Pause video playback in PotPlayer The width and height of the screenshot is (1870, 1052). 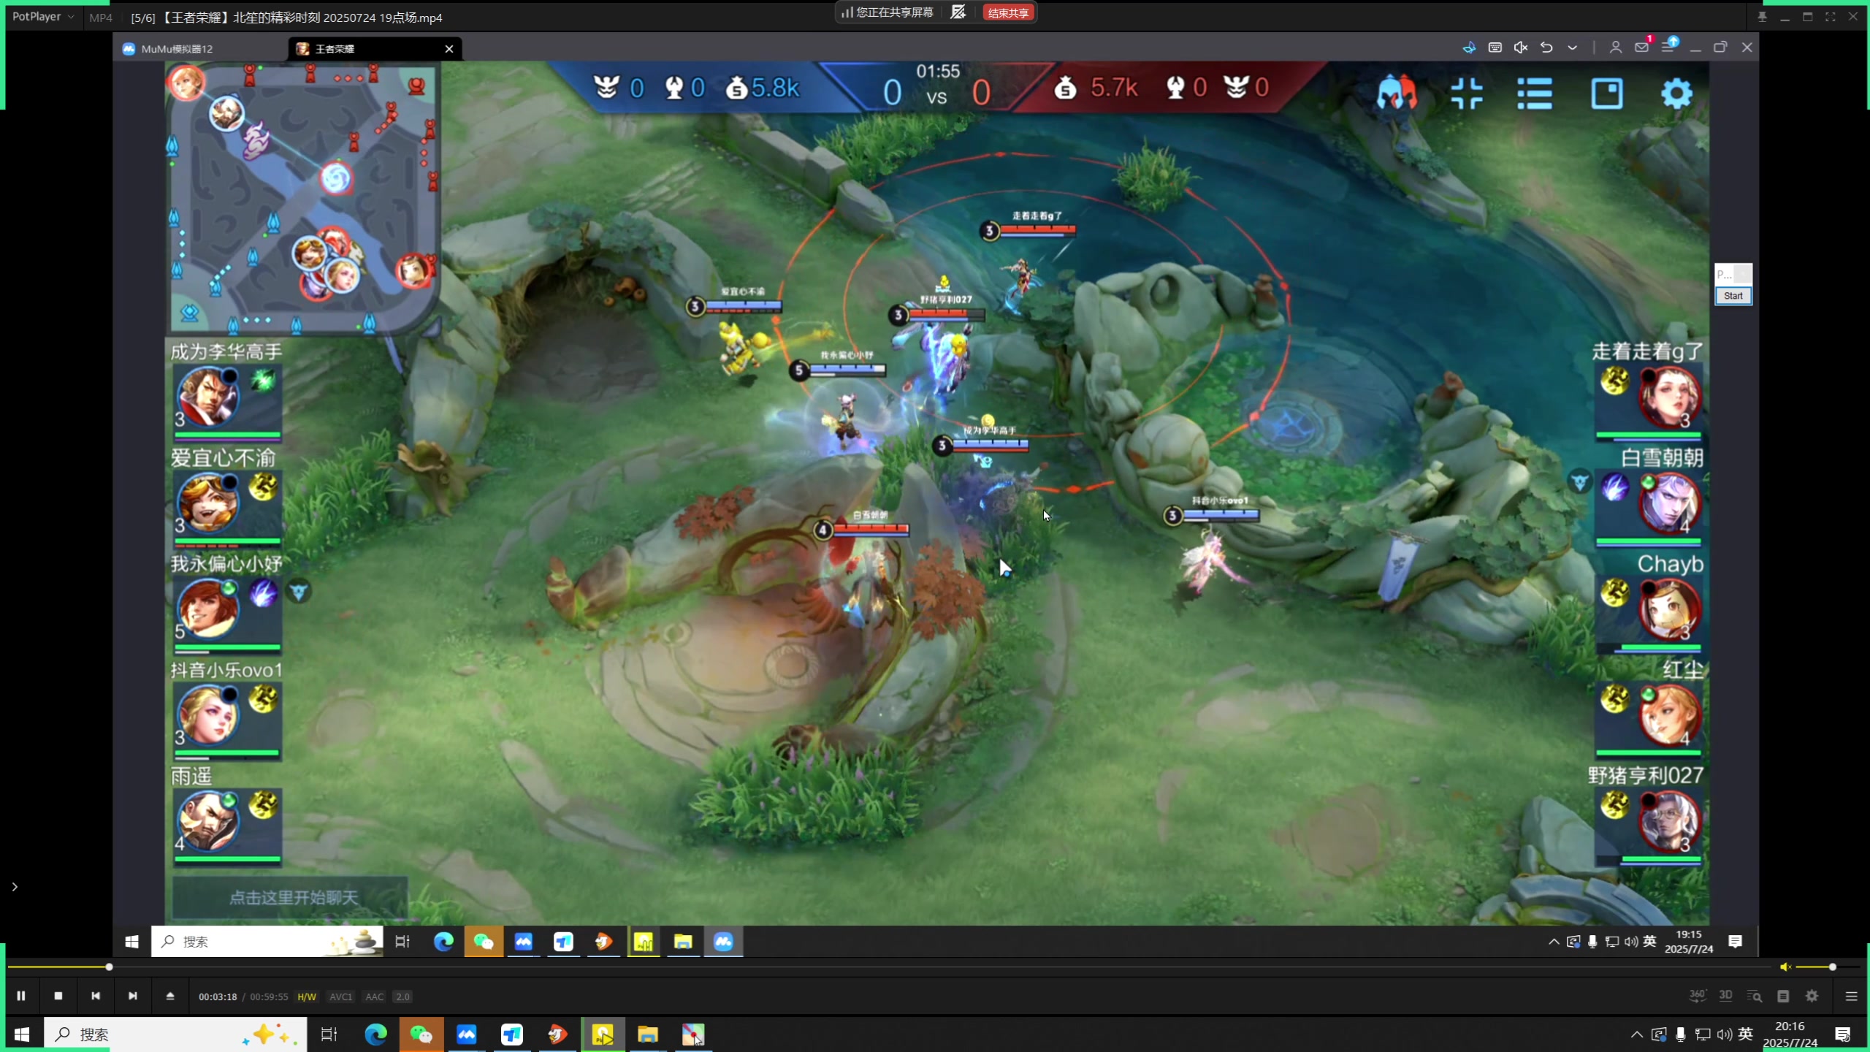click(21, 996)
